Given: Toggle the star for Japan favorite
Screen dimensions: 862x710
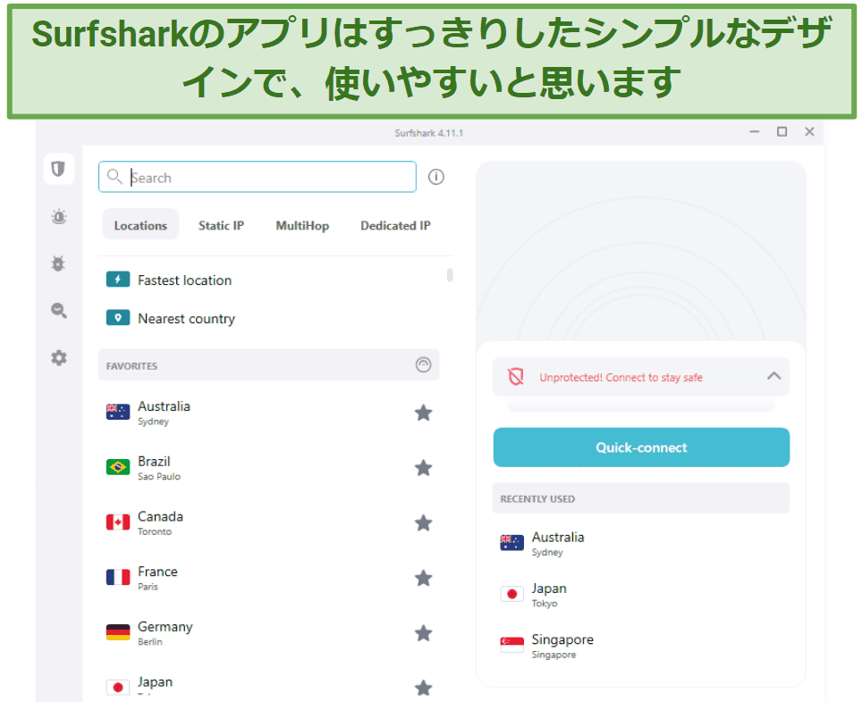Looking at the screenshot, I should [x=423, y=688].
